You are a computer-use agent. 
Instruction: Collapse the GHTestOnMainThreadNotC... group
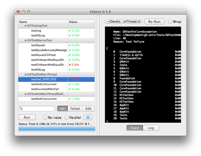click(x=25, y=94)
